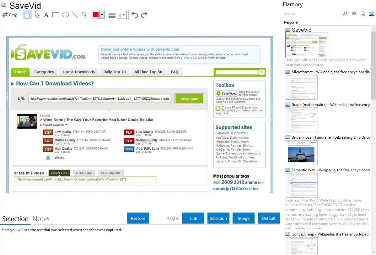The height and width of the screenshot is (255, 376).
Task: Download 3GP Low quality format
Action: pyautogui.click(x=48, y=132)
